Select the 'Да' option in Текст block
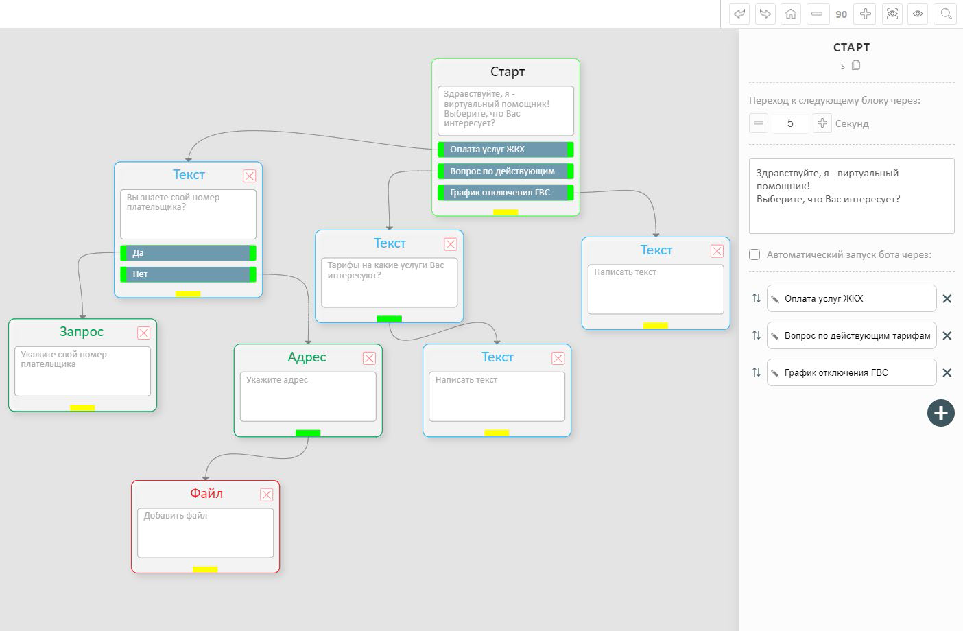Viewport: 963px width, 631px height. tap(188, 253)
